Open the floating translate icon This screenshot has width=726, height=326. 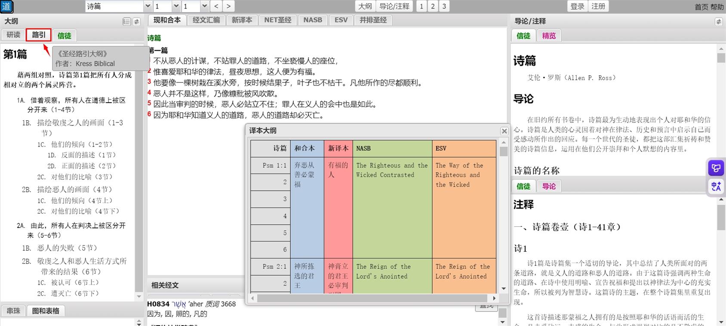pos(716,186)
